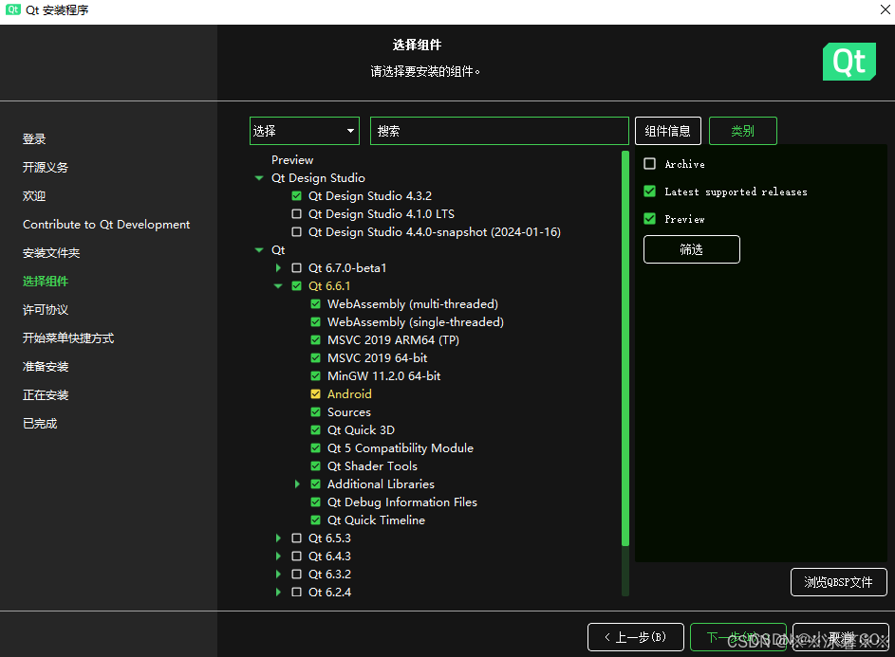The width and height of the screenshot is (895, 657).
Task: Check Qt Design Studio 4.1.0 LTS
Action: [x=296, y=214]
